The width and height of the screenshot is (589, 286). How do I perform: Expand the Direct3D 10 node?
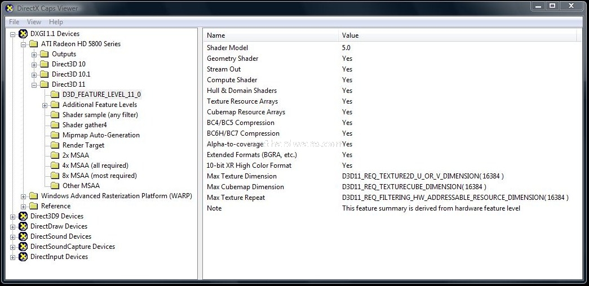(34, 65)
